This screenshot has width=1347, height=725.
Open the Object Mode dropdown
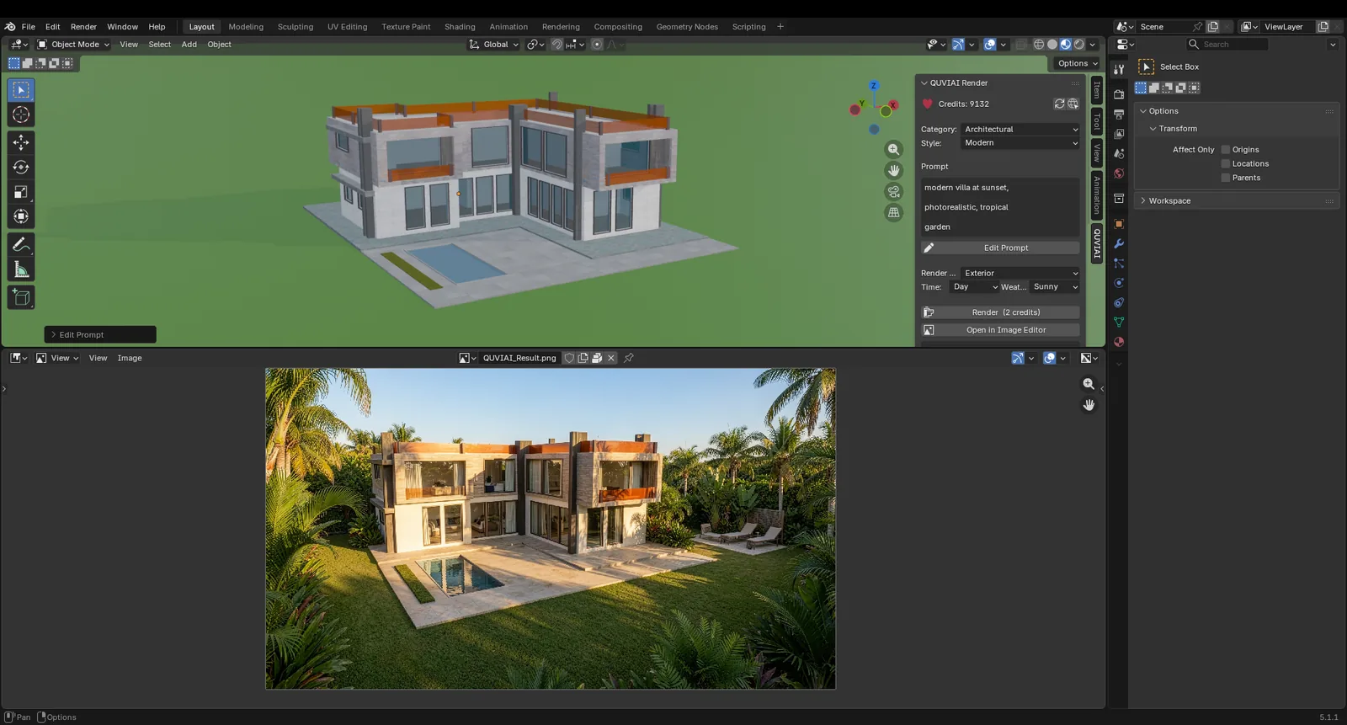[x=73, y=45]
